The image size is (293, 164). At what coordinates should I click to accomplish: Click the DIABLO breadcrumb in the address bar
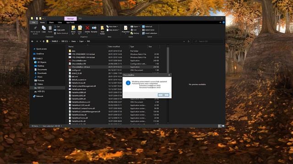coord(55,41)
